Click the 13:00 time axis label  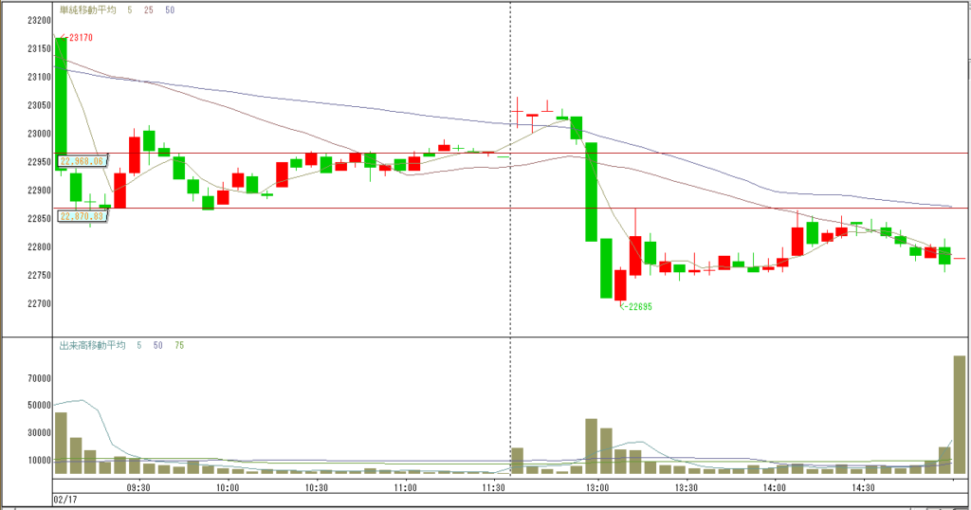pyautogui.click(x=597, y=487)
